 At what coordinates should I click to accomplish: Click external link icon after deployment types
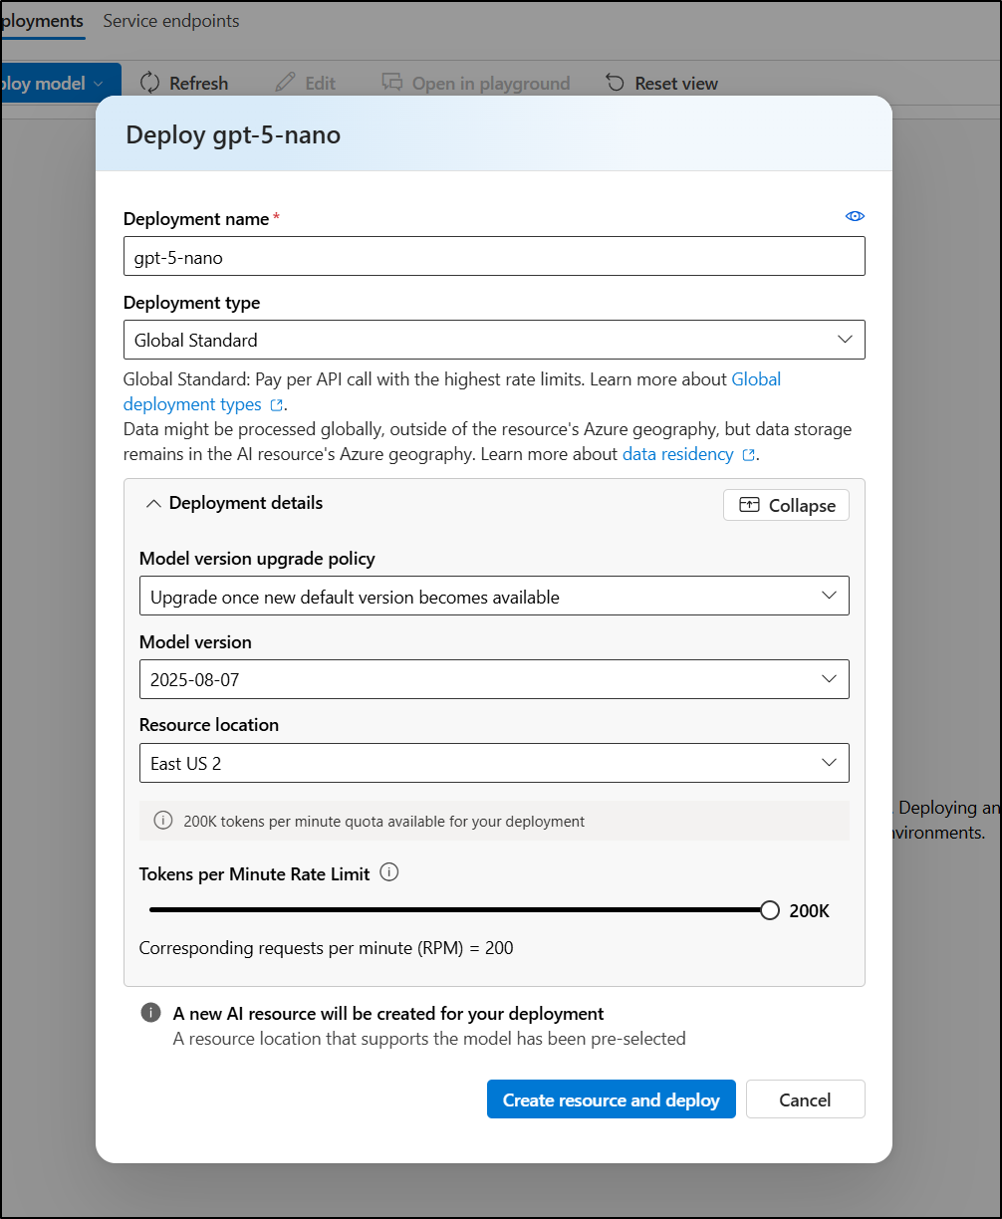[x=277, y=405]
